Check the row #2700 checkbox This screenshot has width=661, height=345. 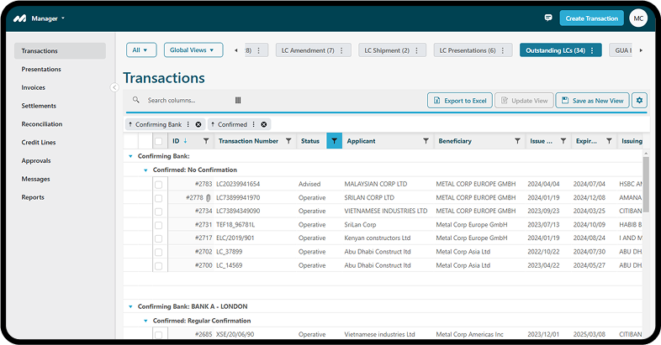[158, 265]
